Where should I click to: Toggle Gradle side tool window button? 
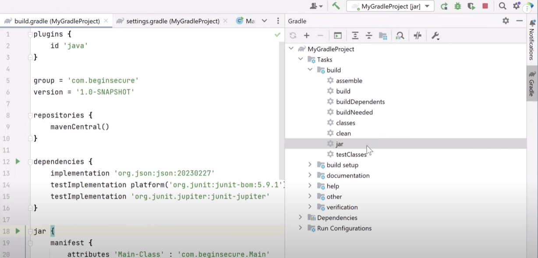point(532,84)
